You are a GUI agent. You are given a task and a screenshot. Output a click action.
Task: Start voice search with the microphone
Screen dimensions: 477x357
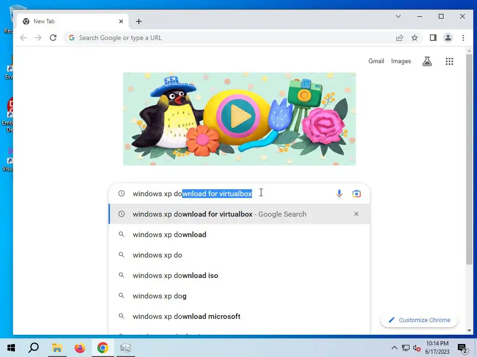[339, 193]
